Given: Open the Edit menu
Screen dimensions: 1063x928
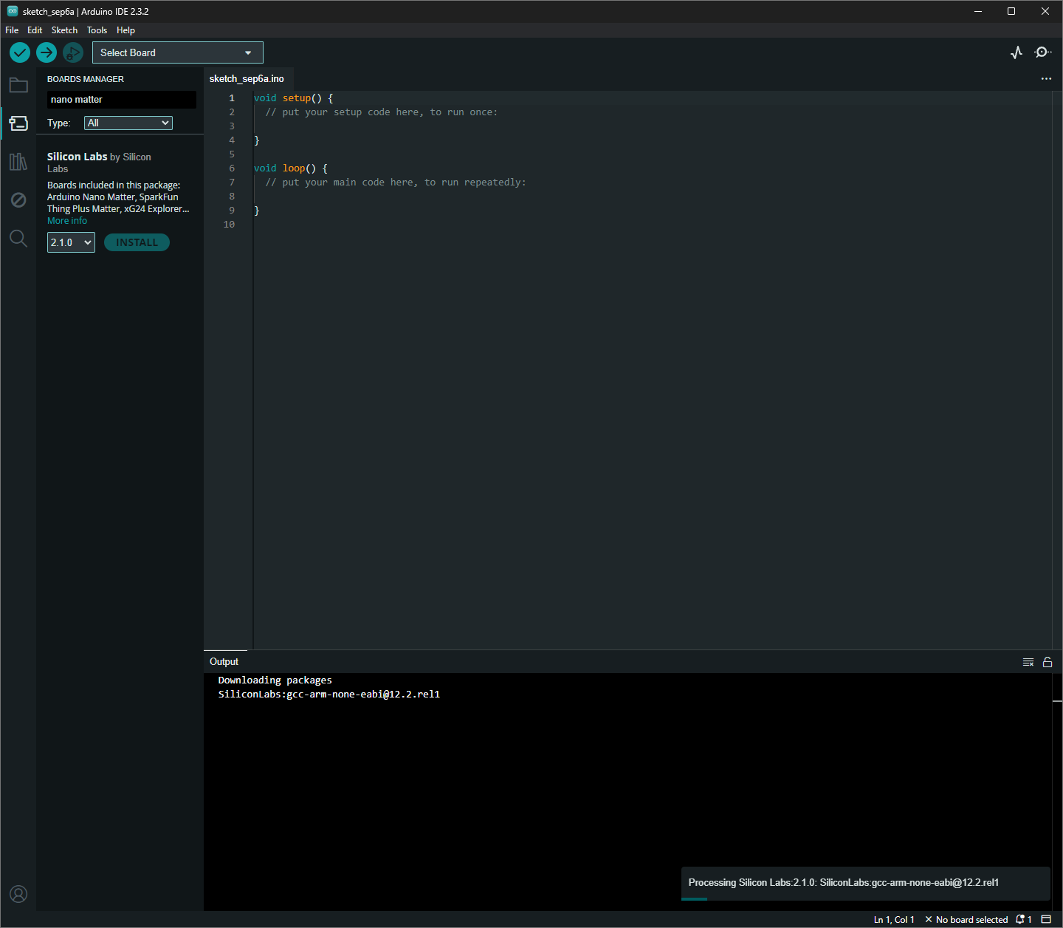Looking at the screenshot, I should coord(35,30).
